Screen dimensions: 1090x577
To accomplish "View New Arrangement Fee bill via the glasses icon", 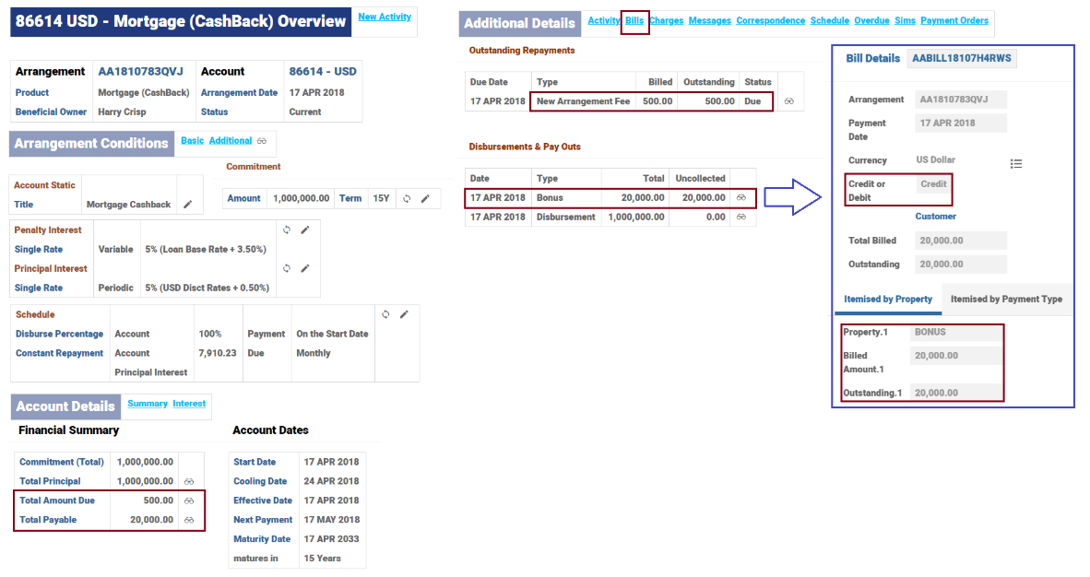I will (789, 101).
